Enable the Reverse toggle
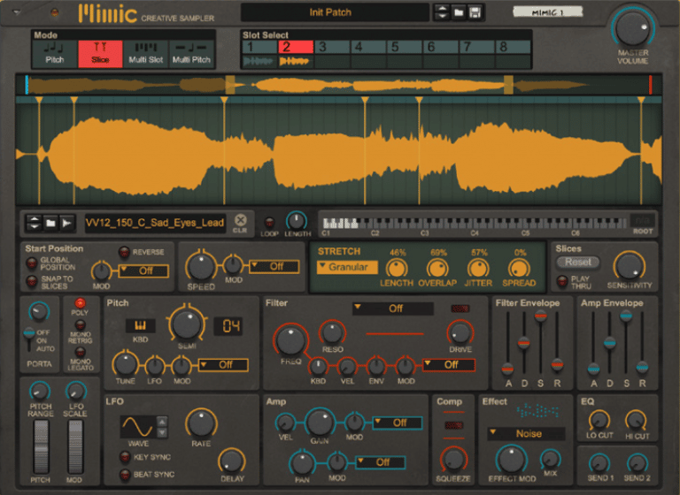The width and height of the screenshot is (680, 495). (x=124, y=252)
